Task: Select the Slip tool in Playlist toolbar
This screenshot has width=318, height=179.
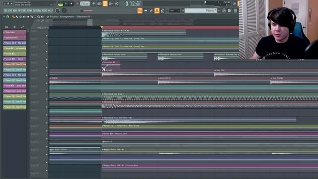Action: (x=28, y=17)
